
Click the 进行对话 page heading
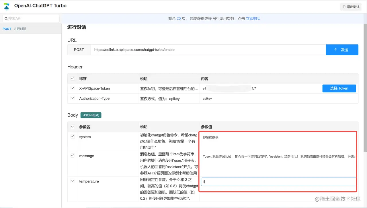[77, 27]
